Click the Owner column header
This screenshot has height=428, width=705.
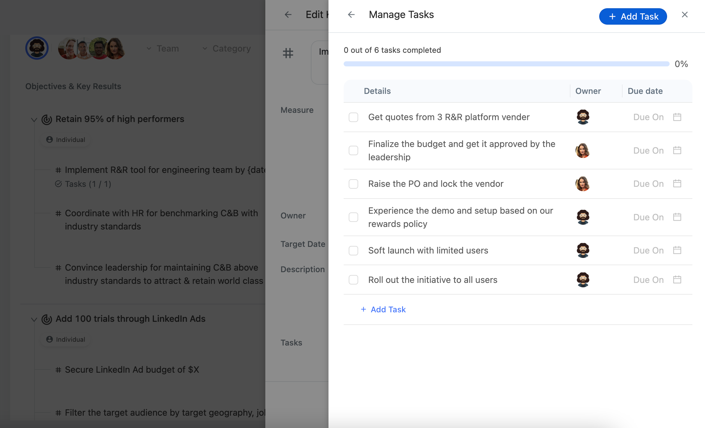click(588, 91)
